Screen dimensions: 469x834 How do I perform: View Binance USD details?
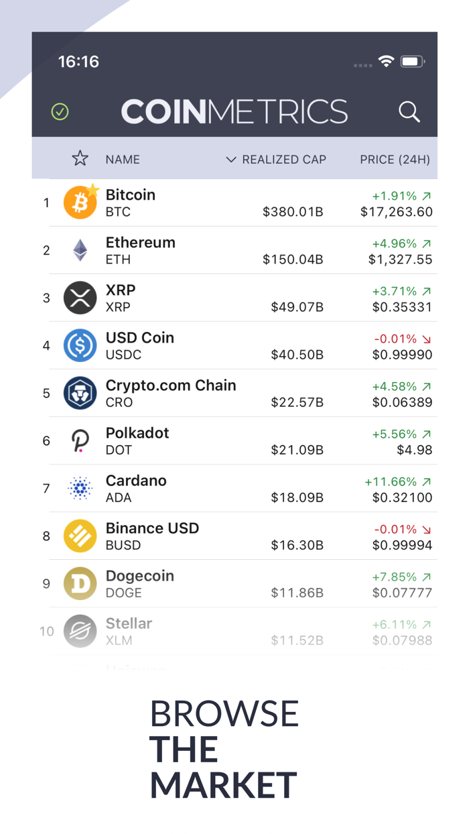pos(201,536)
